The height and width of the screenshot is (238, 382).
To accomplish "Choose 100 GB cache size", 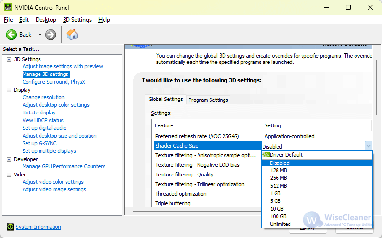I will pyautogui.click(x=317, y=216).
